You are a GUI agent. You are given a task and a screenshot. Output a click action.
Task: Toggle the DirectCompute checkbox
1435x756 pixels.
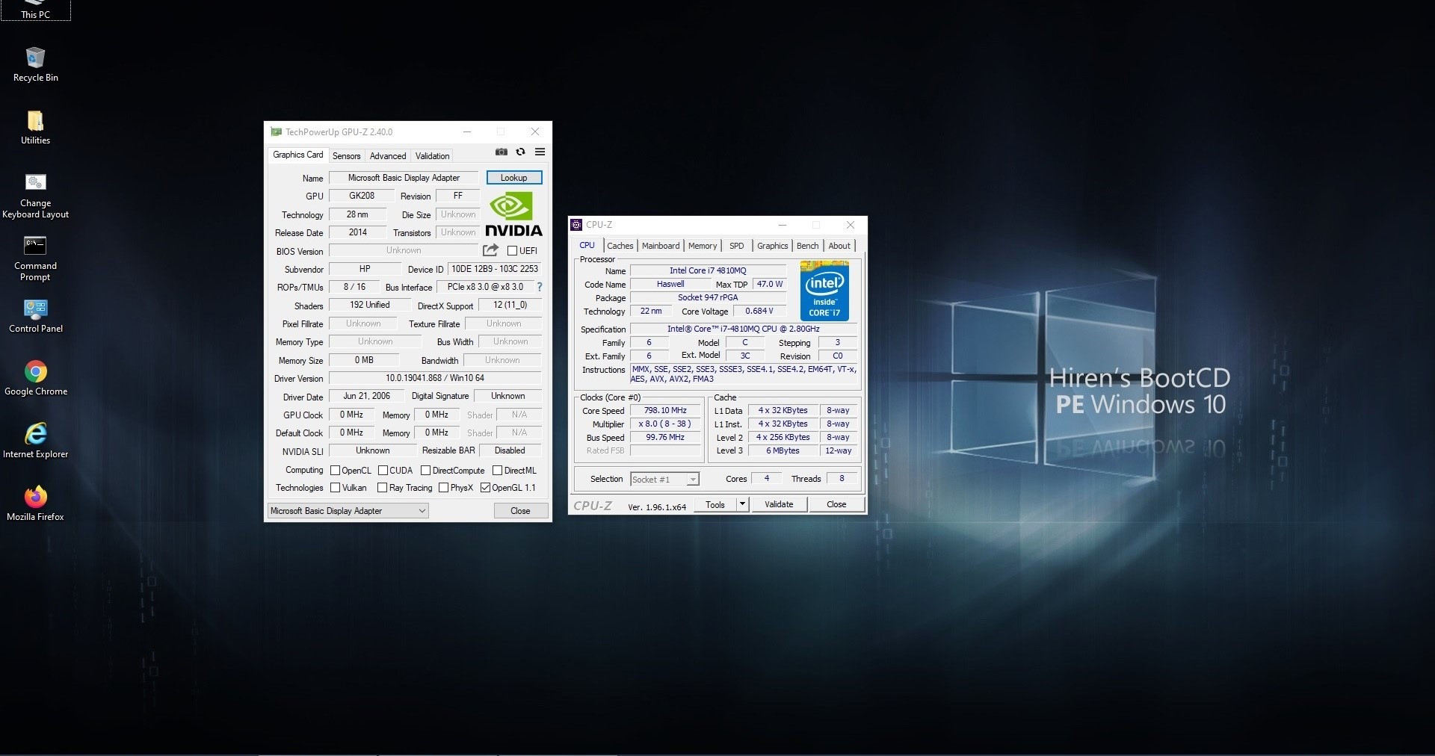pyautogui.click(x=425, y=471)
